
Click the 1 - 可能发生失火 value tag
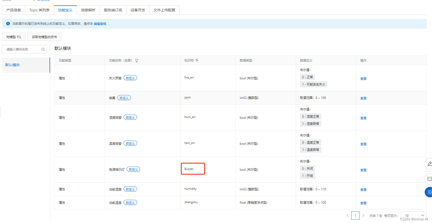[314, 84]
